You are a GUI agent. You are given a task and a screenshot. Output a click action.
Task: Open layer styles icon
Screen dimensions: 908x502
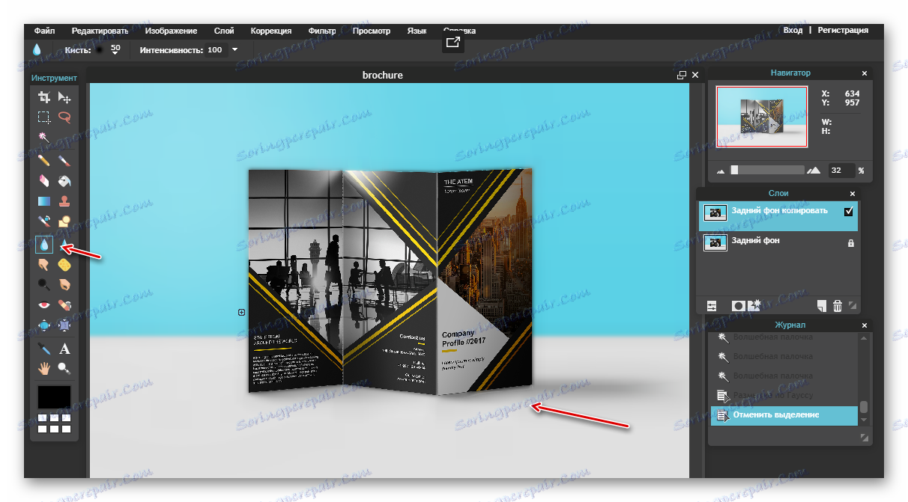click(754, 305)
